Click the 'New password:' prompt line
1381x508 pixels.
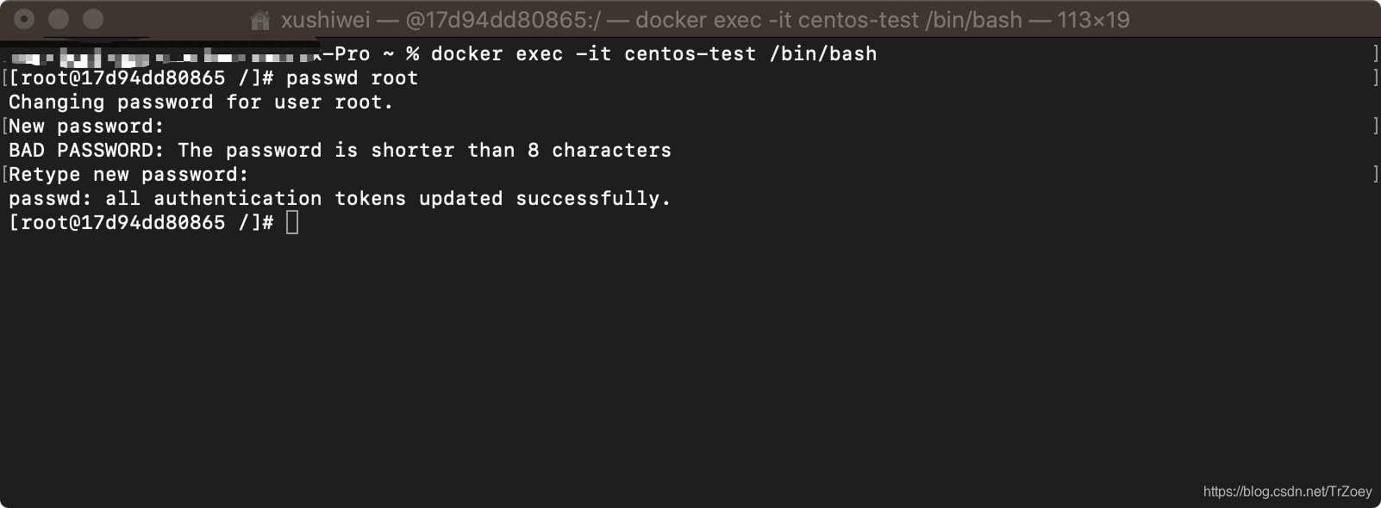point(84,126)
